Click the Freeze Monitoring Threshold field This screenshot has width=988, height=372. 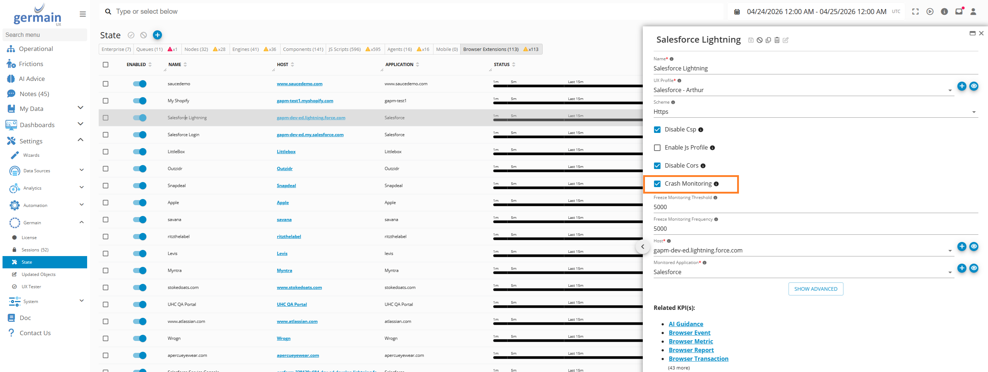814,207
